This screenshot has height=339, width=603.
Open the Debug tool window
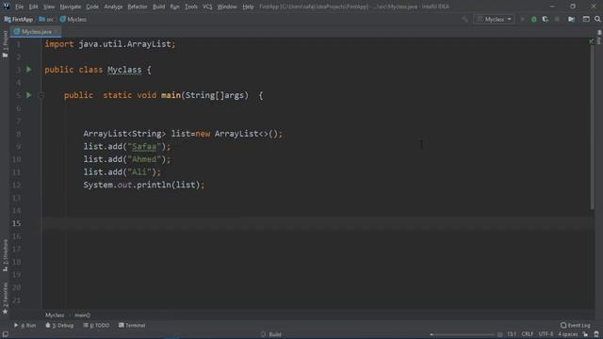(59, 325)
